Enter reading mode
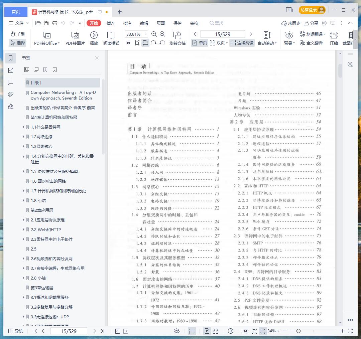Viewport: 361px width, 339px height. coord(111,38)
